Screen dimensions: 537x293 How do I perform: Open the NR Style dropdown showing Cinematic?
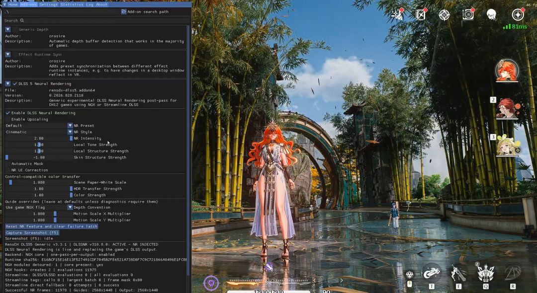click(39, 132)
